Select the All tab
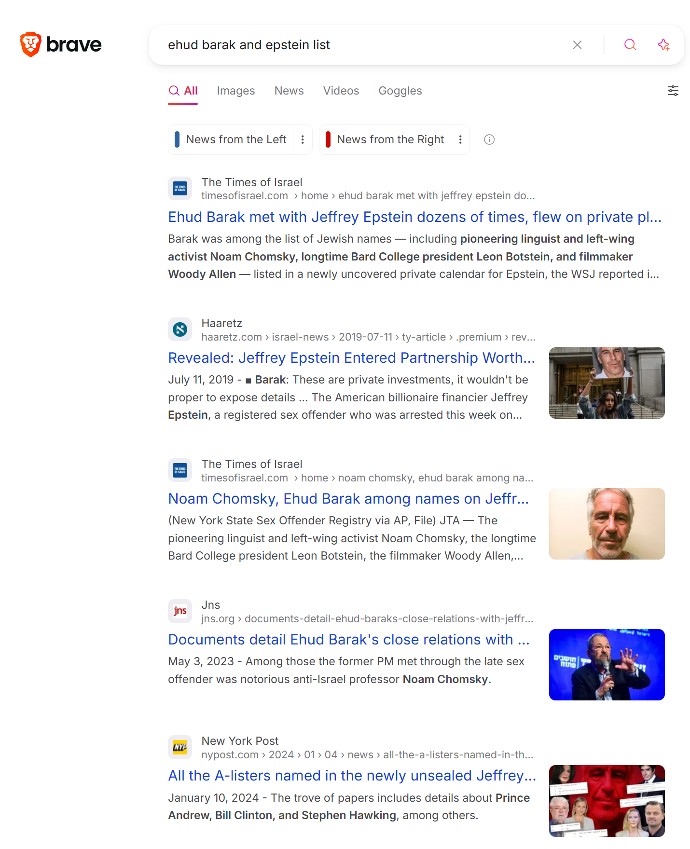Viewport: 690px width, 849px height. coord(183,91)
